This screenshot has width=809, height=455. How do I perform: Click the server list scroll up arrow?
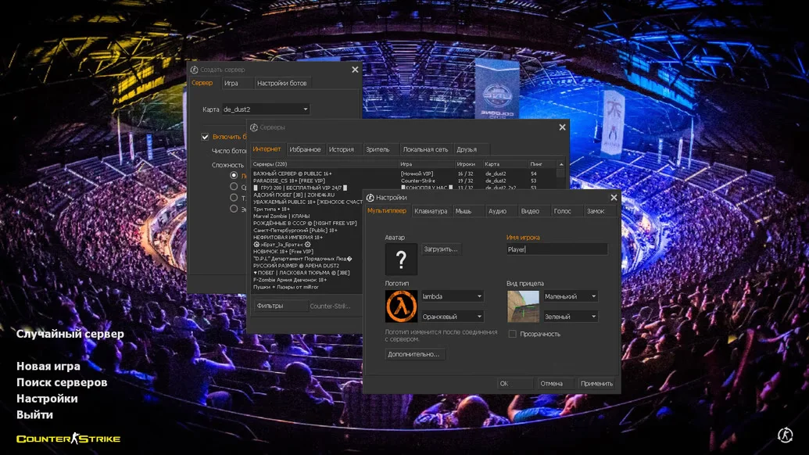pyautogui.click(x=561, y=164)
